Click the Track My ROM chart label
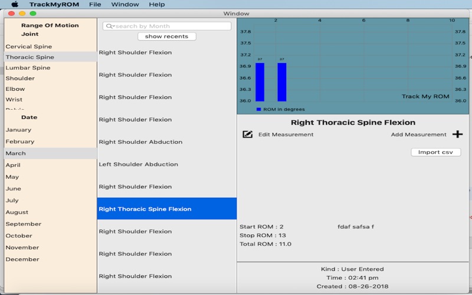 click(x=425, y=96)
